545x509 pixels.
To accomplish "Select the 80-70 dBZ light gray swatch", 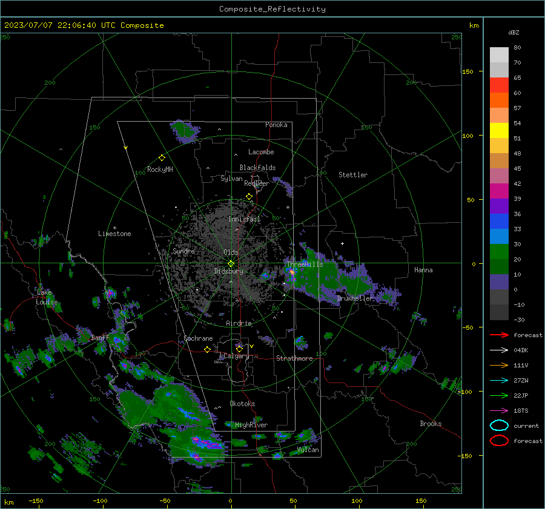I will tap(499, 55).
